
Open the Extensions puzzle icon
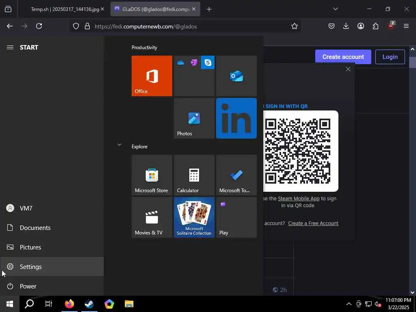tap(375, 26)
